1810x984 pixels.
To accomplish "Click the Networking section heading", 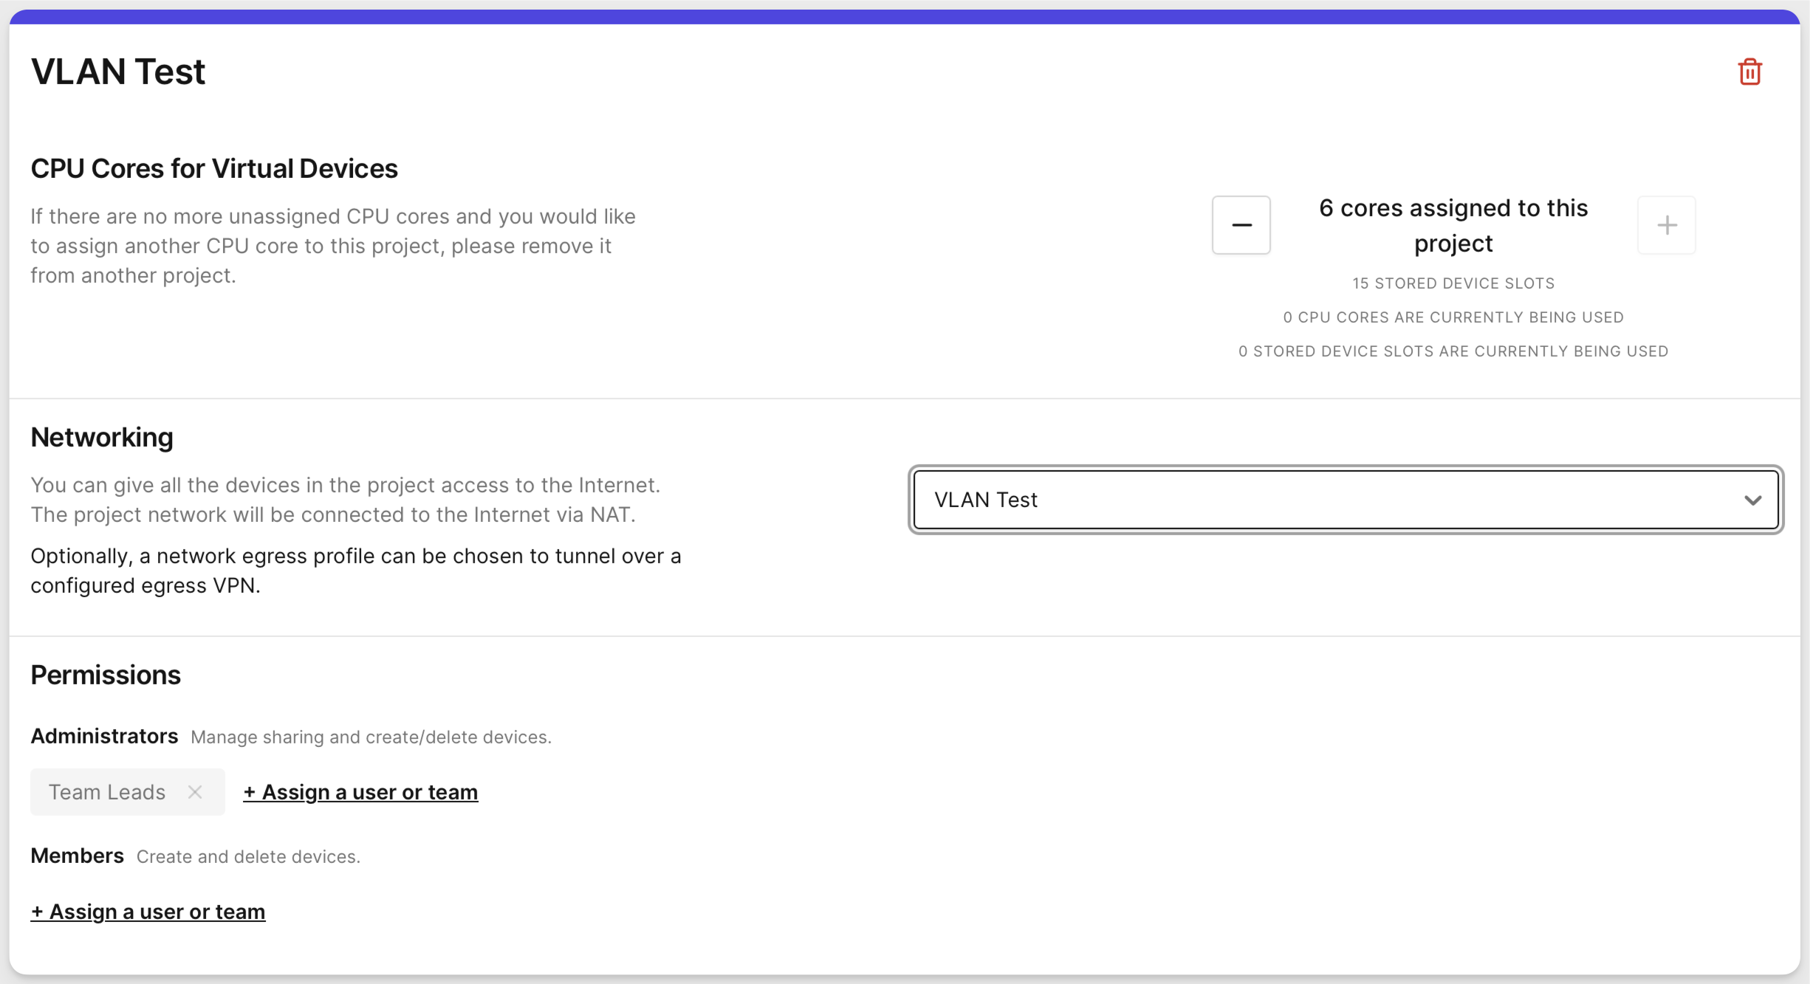I will tap(102, 438).
